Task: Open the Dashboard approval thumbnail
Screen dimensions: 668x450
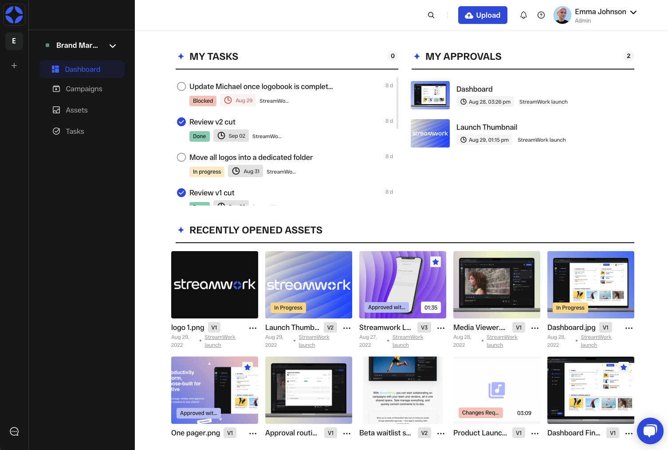Action: 430,95
